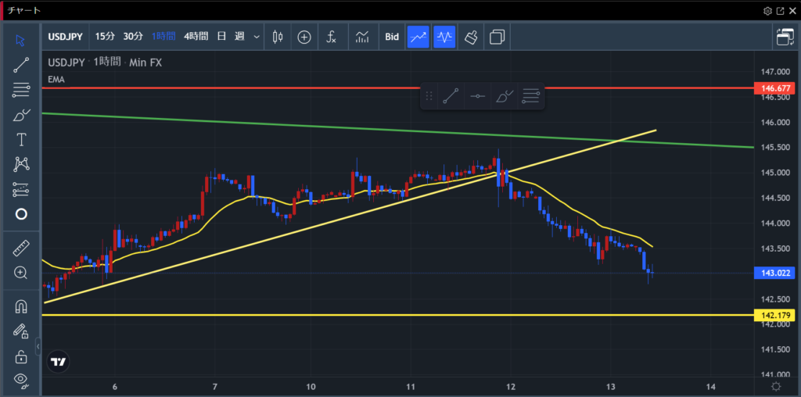
Task: Select the brush drawing tool in sidebar
Action: click(21, 115)
